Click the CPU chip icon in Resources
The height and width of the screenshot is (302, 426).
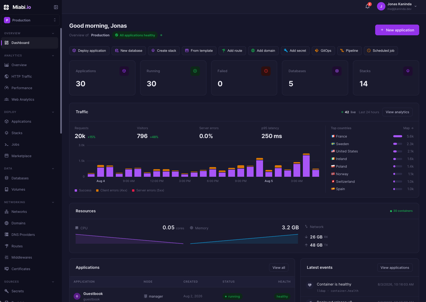(77, 228)
